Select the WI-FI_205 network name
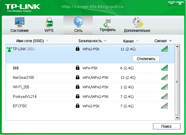186x135 pixels. (21, 87)
